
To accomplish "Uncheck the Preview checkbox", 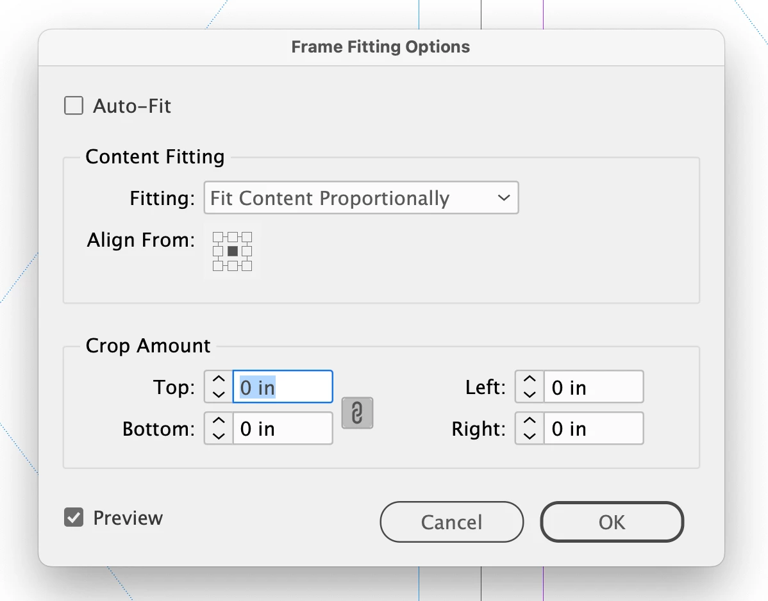I will point(74,517).
